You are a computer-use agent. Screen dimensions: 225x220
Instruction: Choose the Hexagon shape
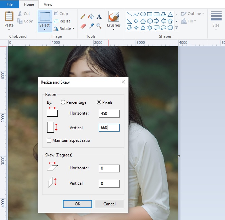pos(150,21)
